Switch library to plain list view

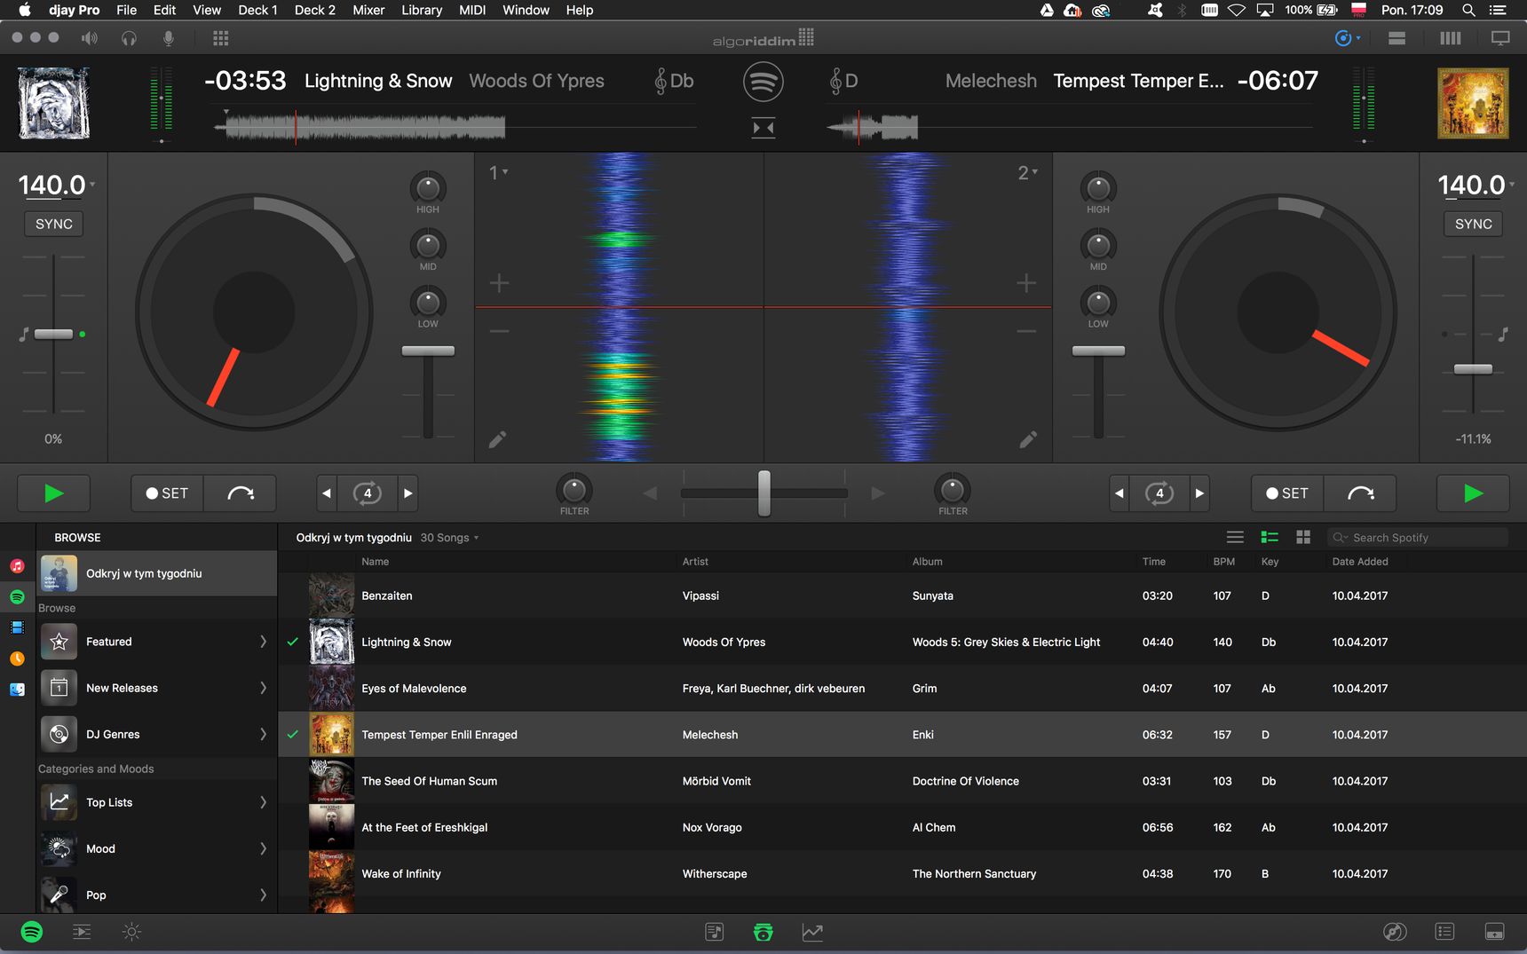pos(1235,537)
